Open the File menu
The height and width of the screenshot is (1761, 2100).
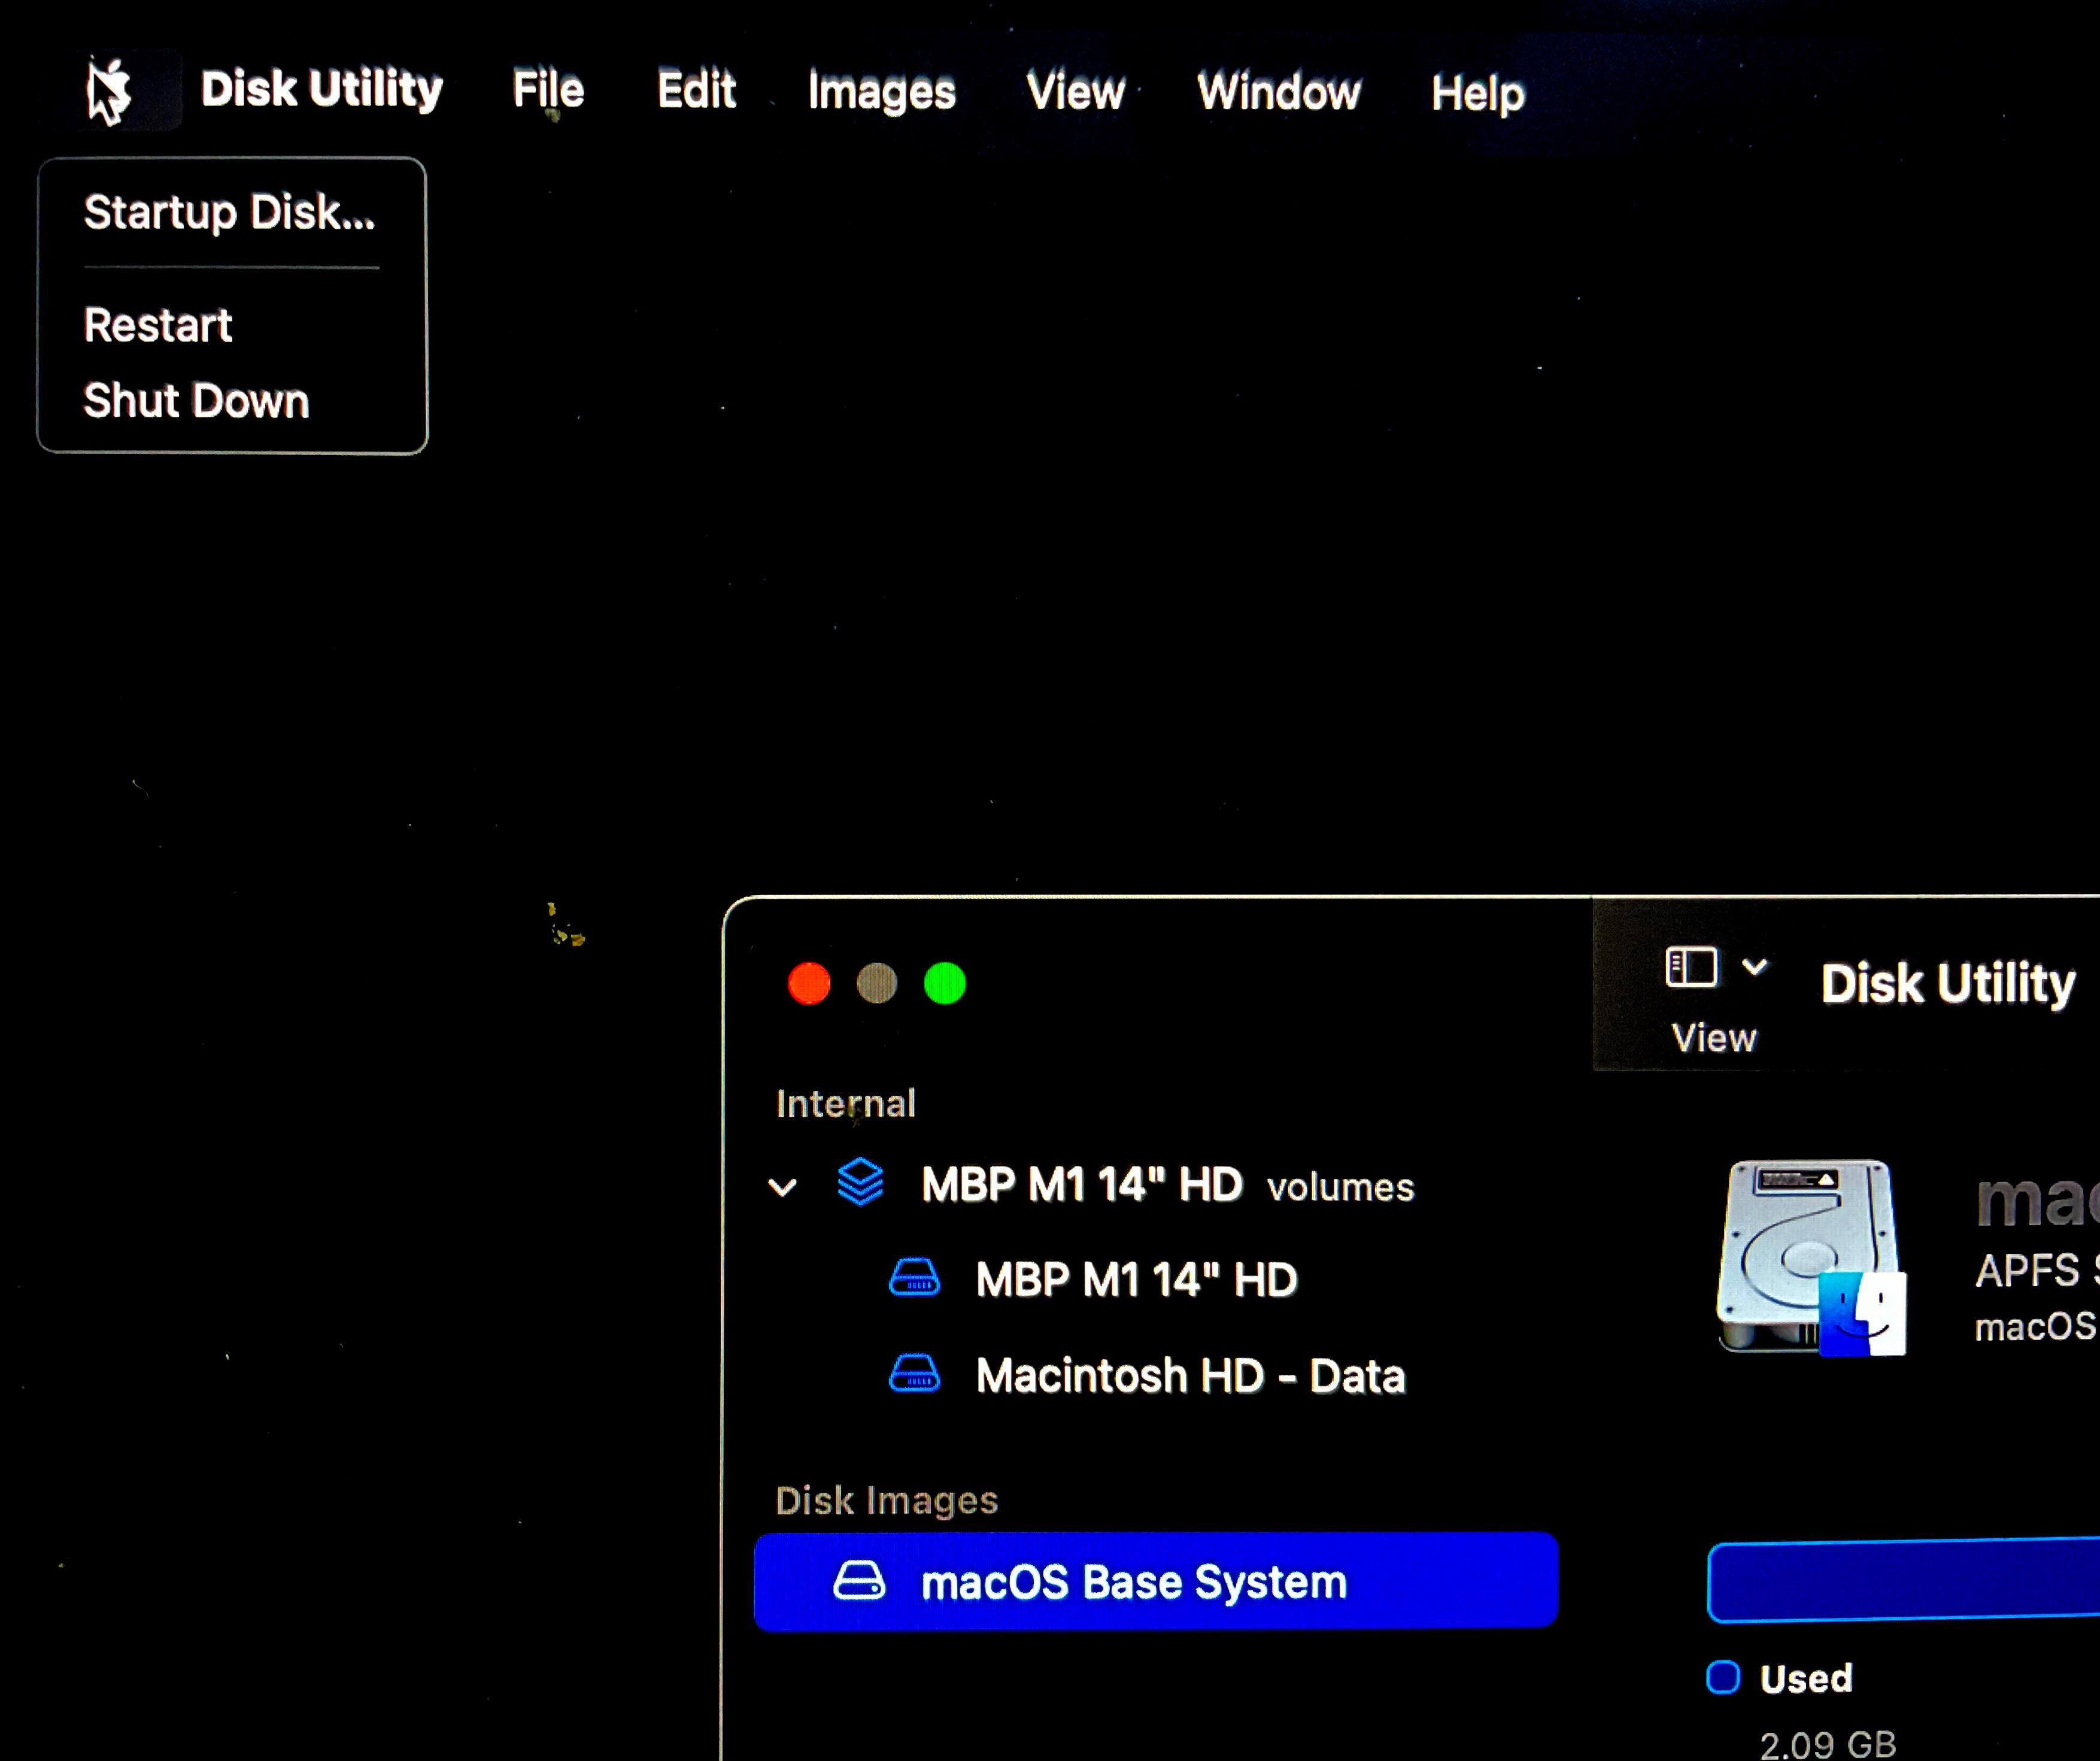(548, 90)
